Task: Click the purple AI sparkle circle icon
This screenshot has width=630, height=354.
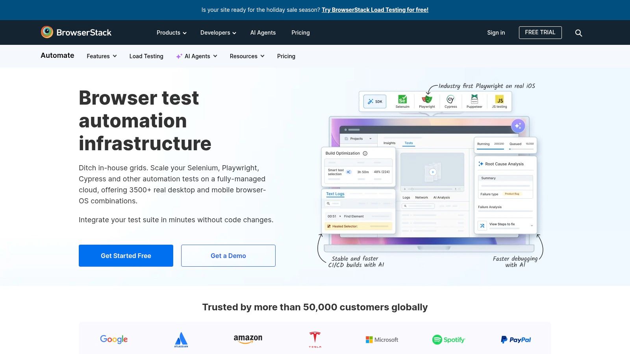Action: click(518, 126)
